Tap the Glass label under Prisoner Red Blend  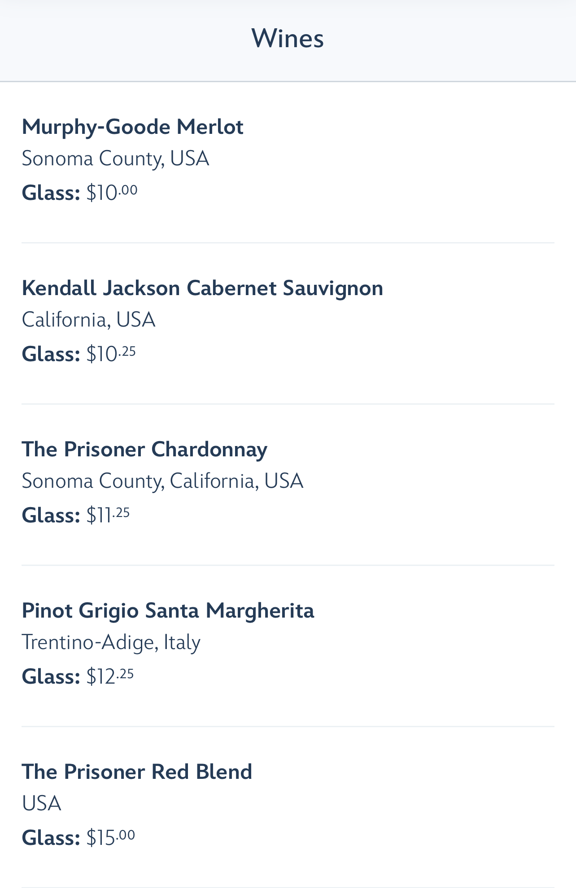tap(51, 838)
